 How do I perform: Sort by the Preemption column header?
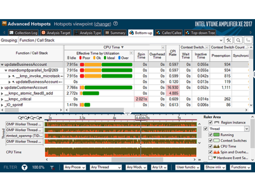tap(221, 56)
